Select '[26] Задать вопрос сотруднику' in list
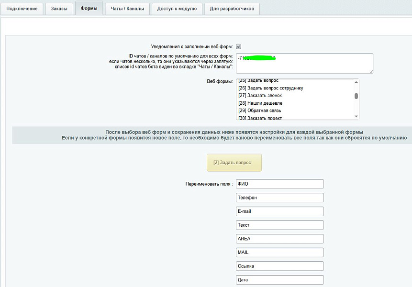This screenshot has width=412, height=287. coord(271,88)
